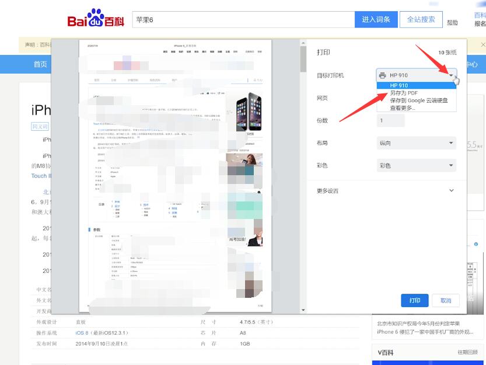The image size is (486, 365).
Task: Click the 同义词 tag
Action: click(40, 126)
